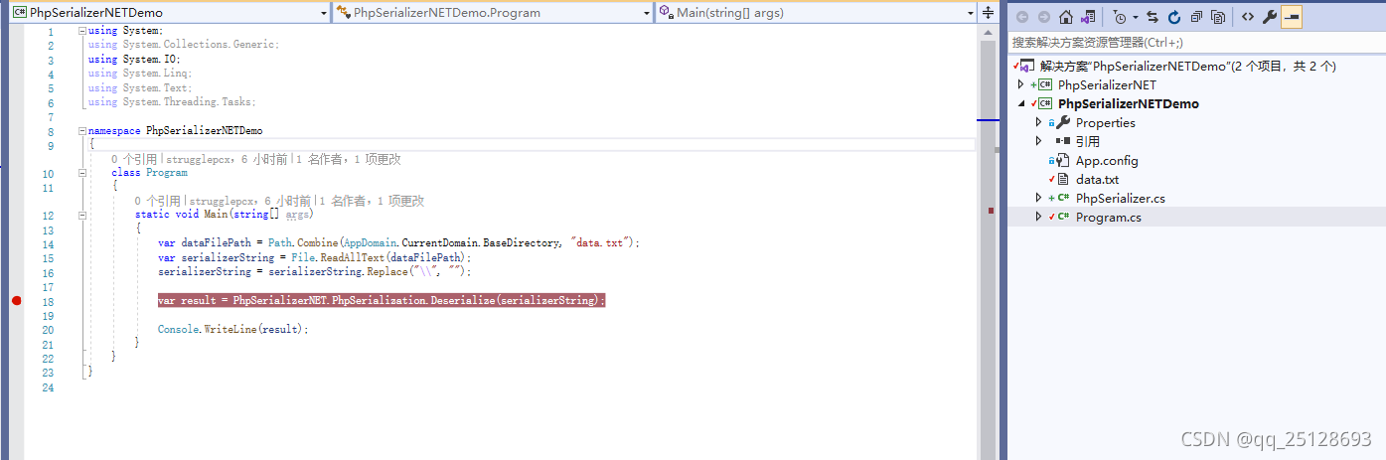The image size is (1386, 460).
Task: Click the Home icon in Solution Explorer toolbar
Action: point(1066,17)
